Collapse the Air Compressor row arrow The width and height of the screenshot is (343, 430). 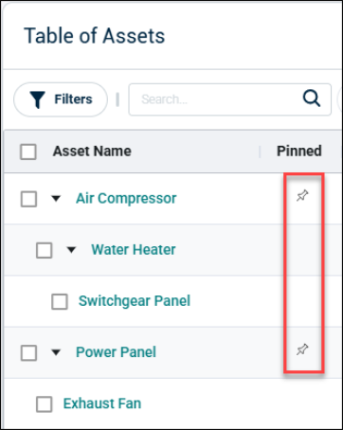pyautogui.click(x=56, y=199)
